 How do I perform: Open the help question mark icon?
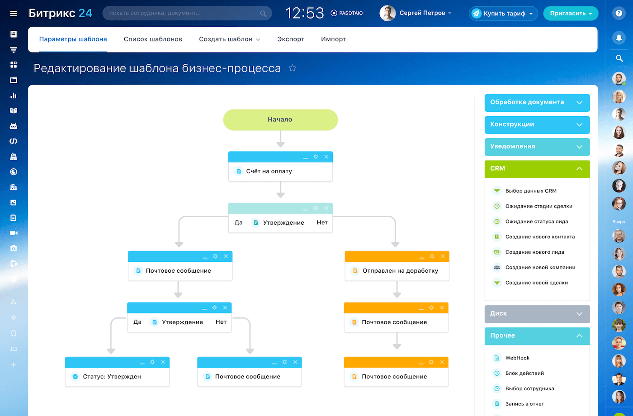click(x=619, y=13)
